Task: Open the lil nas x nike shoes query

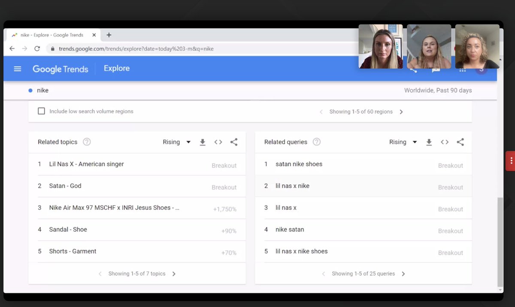Action: tap(301, 251)
